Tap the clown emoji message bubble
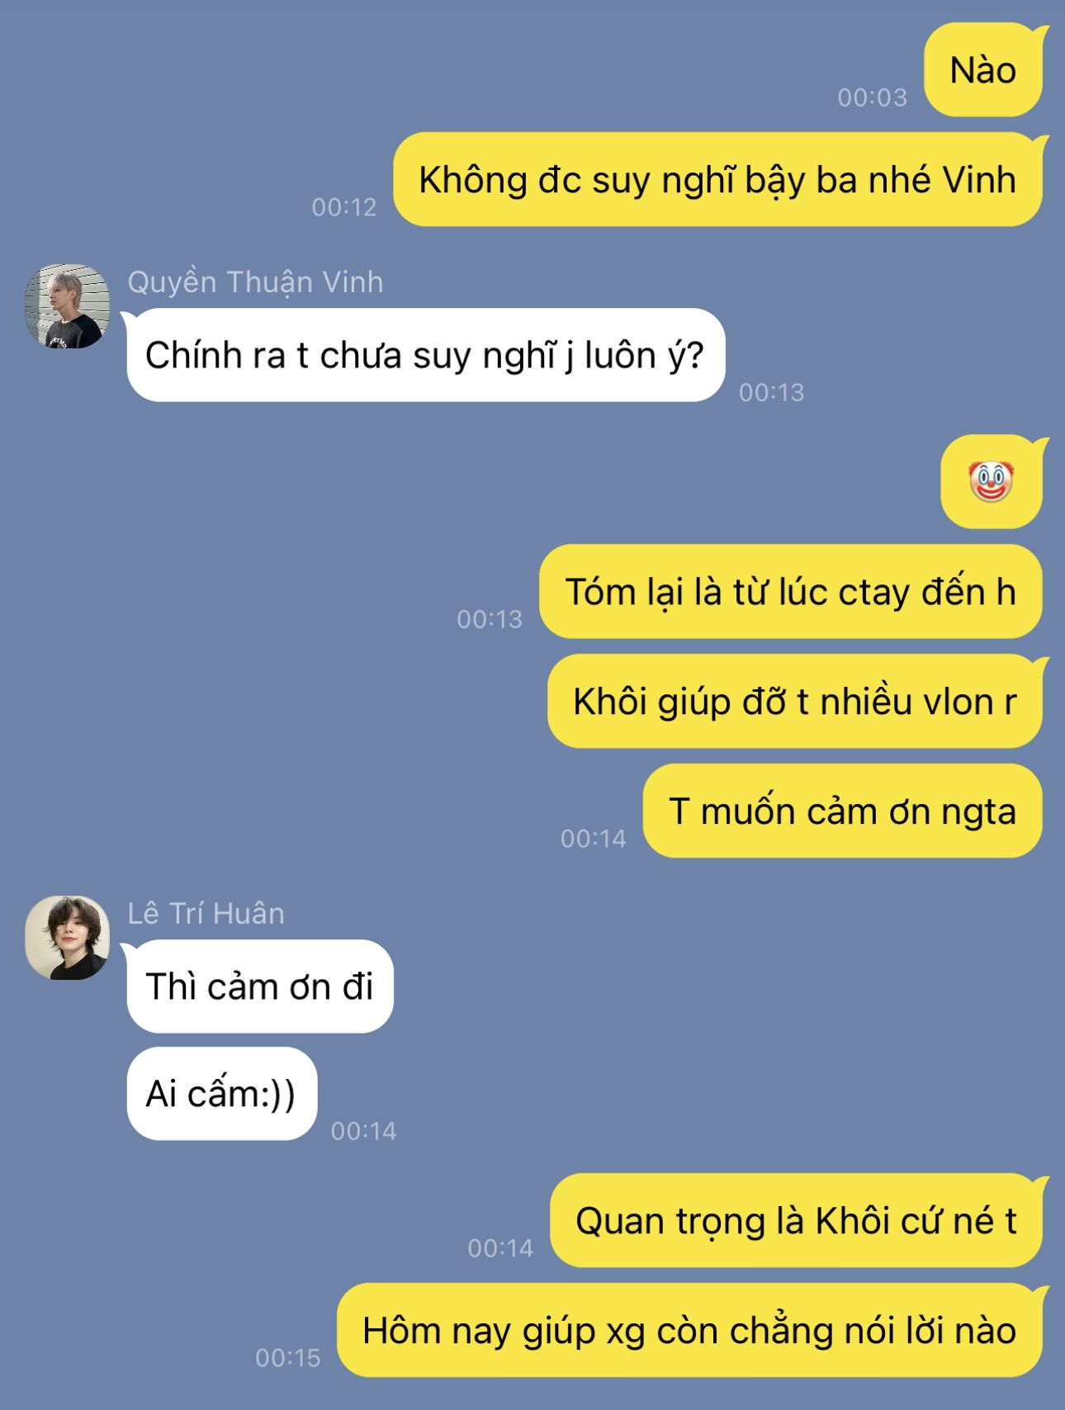Viewport: 1065px width, 1410px height. click(992, 482)
